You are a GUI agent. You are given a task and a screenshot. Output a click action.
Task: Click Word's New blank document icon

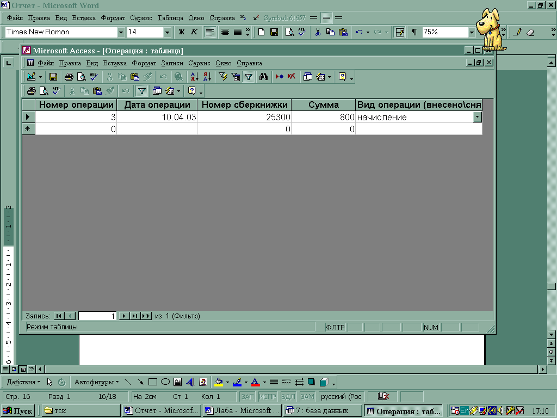262,32
